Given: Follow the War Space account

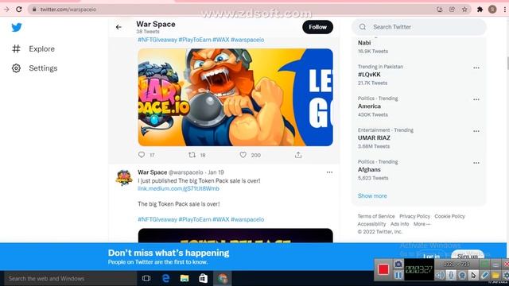Looking at the screenshot, I should tap(317, 27).
